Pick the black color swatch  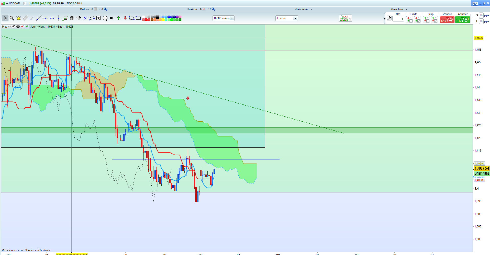click(x=158, y=17)
